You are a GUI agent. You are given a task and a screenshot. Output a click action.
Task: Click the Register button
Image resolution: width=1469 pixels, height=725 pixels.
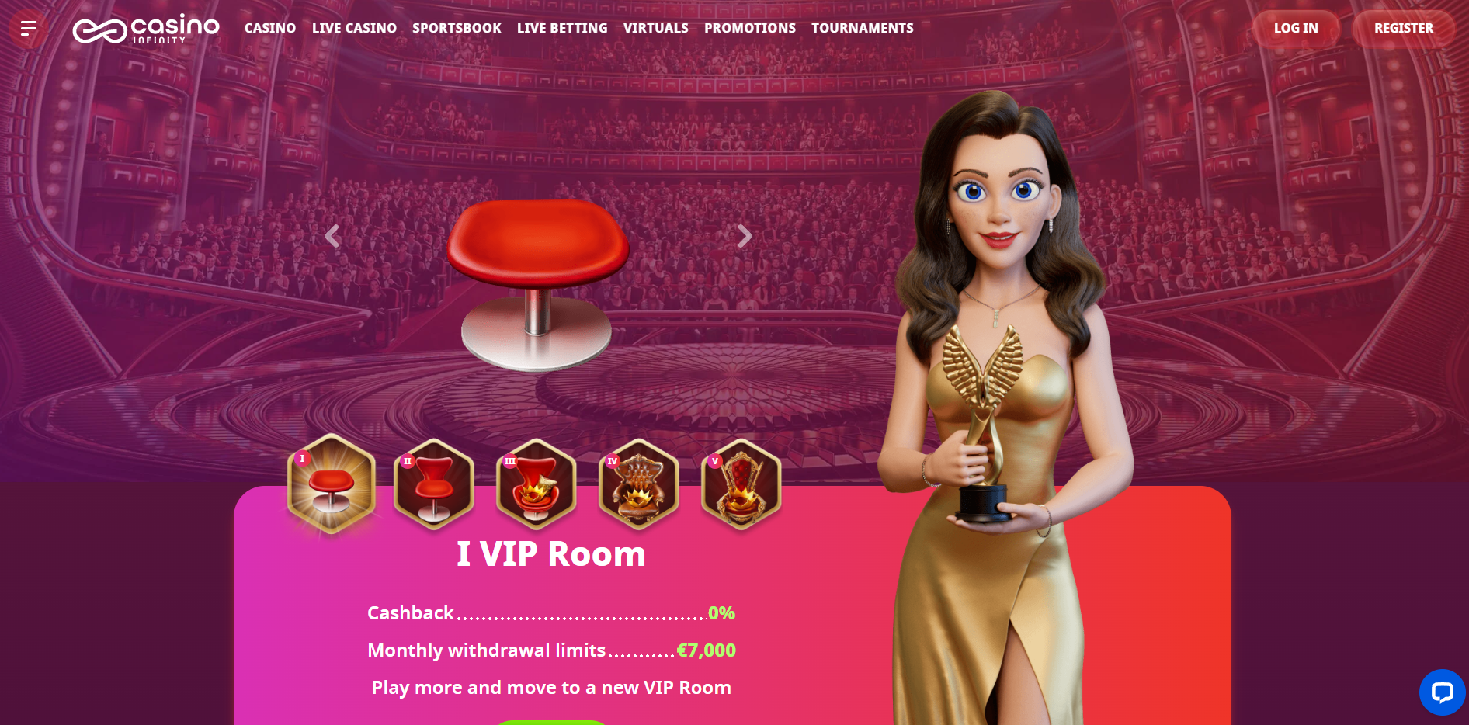[1404, 29]
